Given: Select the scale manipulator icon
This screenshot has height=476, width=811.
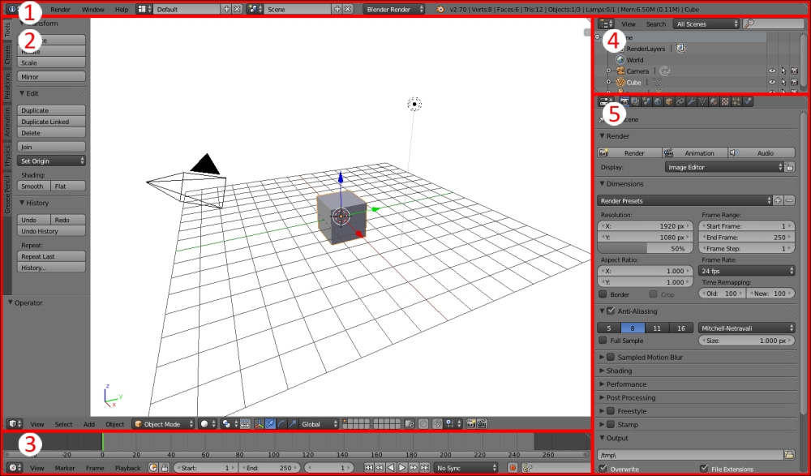Looking at the screenshot, I should tap(293, 424).
